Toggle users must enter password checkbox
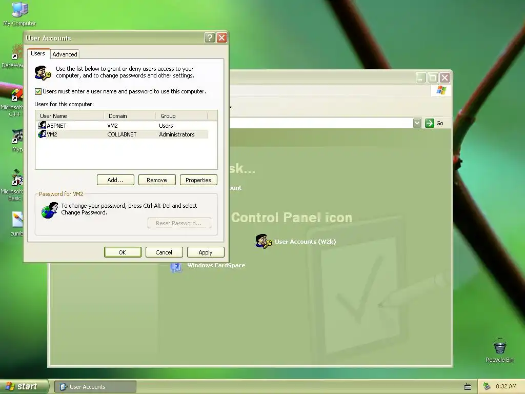This screenshot has width=525, height=394. (x=38, y=91)
